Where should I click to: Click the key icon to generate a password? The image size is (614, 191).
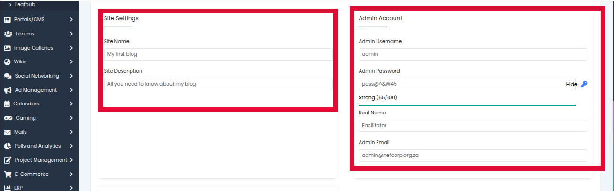pyautogui.click(x=584, y=84)
